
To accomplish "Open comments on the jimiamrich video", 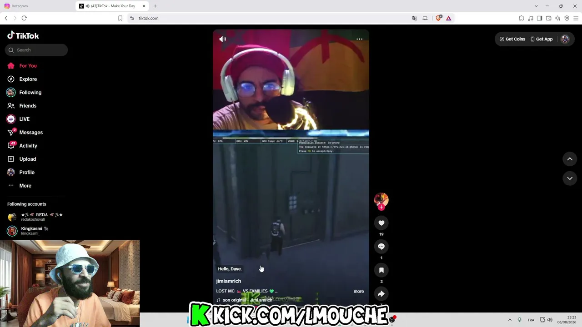I will (381, 247).
